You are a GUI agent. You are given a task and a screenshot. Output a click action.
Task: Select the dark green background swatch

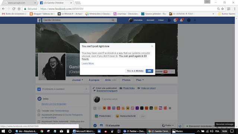pos(151,108)
